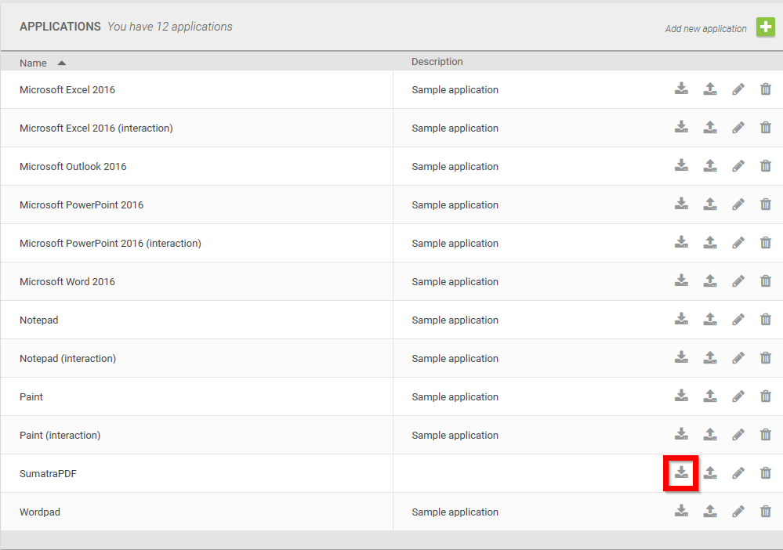Screen dimensions: 783x550
Task: Click the Description column header
Action: [x=437, y=61]
